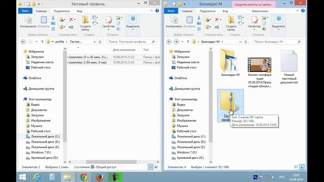This screenshot has height=182, width=324.
Task: Click the red Delete X in the Биомедис-М window
Action: click(x=217, y=20)
